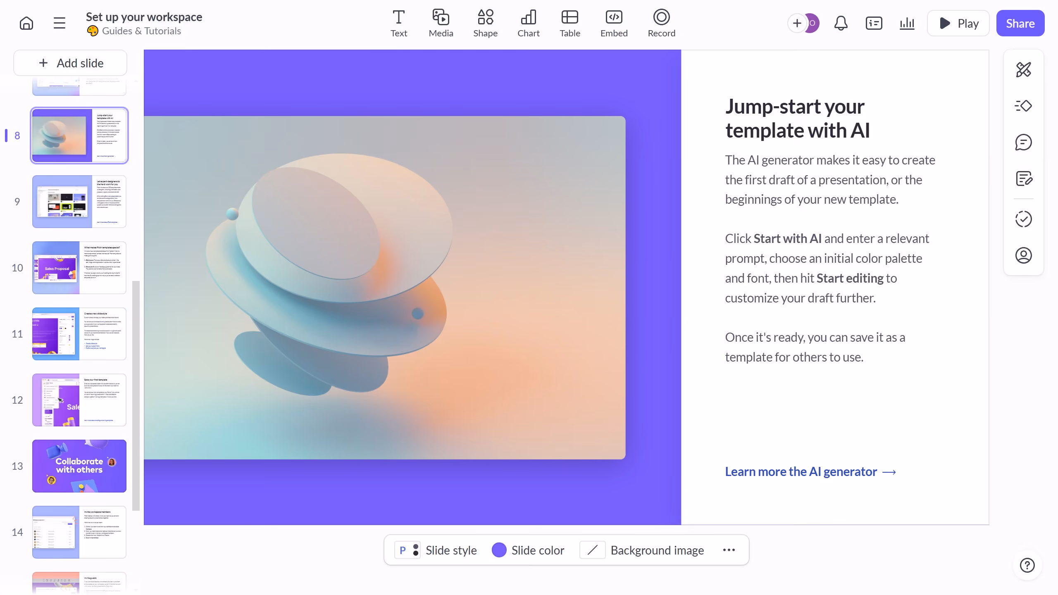Click paragraph starting The AI generator makes
This screenshot has height=595, width=1058.
click(x=830, y=180)
